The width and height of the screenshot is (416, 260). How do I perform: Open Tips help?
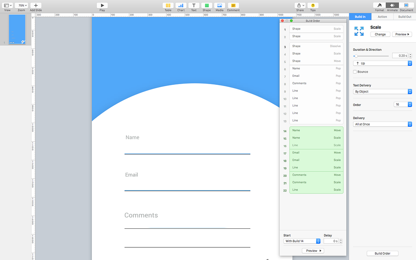[x=313, y=5]
